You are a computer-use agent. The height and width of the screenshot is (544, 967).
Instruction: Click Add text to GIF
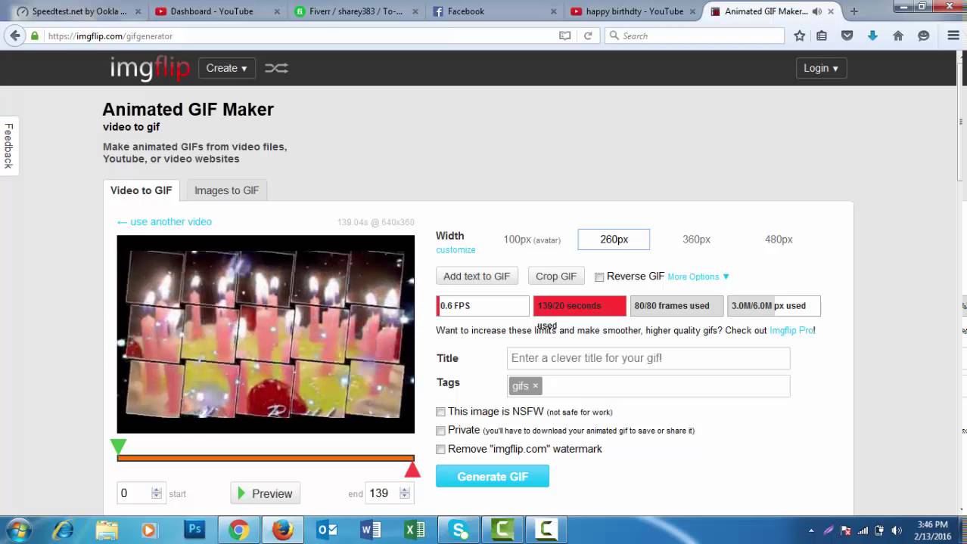(477, 277)
